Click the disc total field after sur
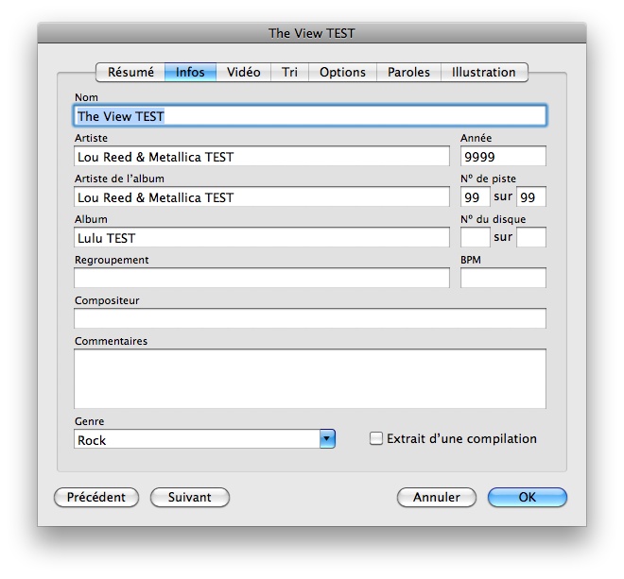 point(531,237)
